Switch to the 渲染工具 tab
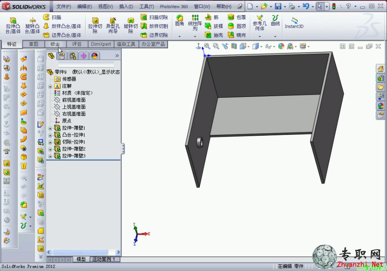The image size is (387, 271). click(x=126, y=44)
